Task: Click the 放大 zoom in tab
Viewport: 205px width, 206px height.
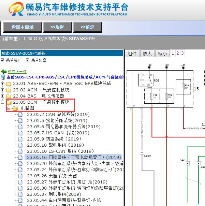Action: point(147,54)
